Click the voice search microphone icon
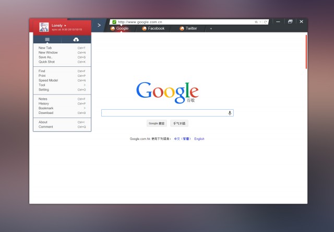334x232 pixels. [230, 113]
